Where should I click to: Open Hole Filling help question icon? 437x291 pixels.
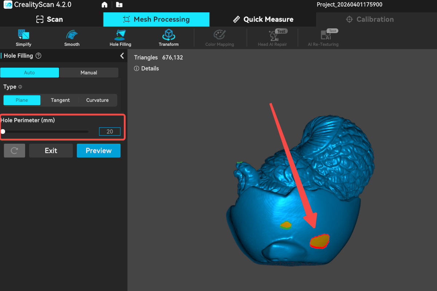[x=39, y=56]
